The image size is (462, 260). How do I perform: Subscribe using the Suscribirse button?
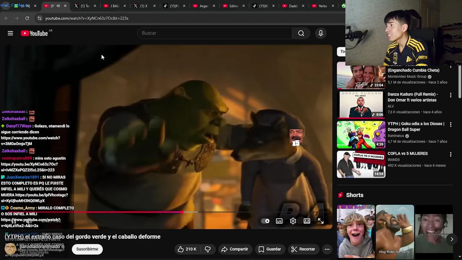point(87,249)
